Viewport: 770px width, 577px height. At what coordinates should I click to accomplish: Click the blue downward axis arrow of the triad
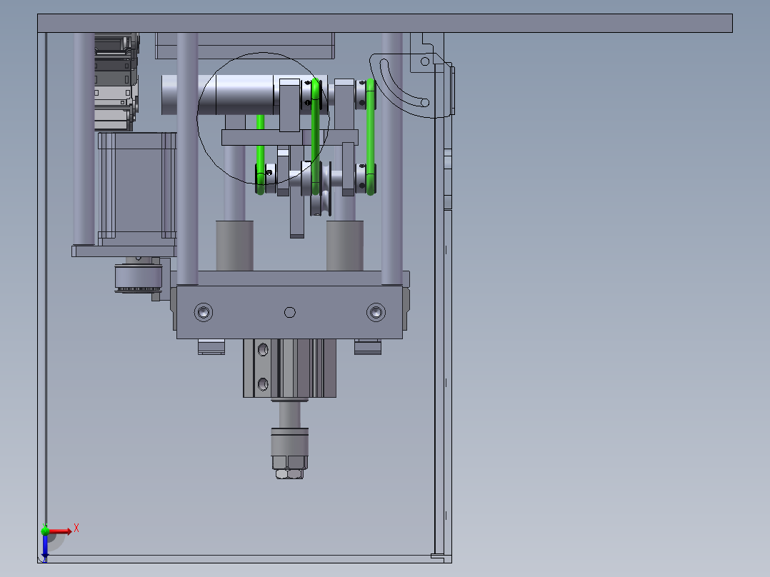[x=45, y=548]
